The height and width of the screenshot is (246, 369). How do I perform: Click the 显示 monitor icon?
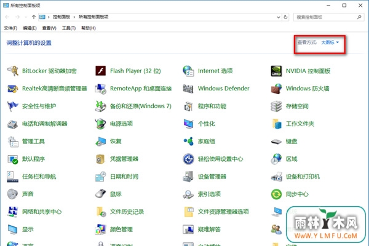(x=12, y=229)
